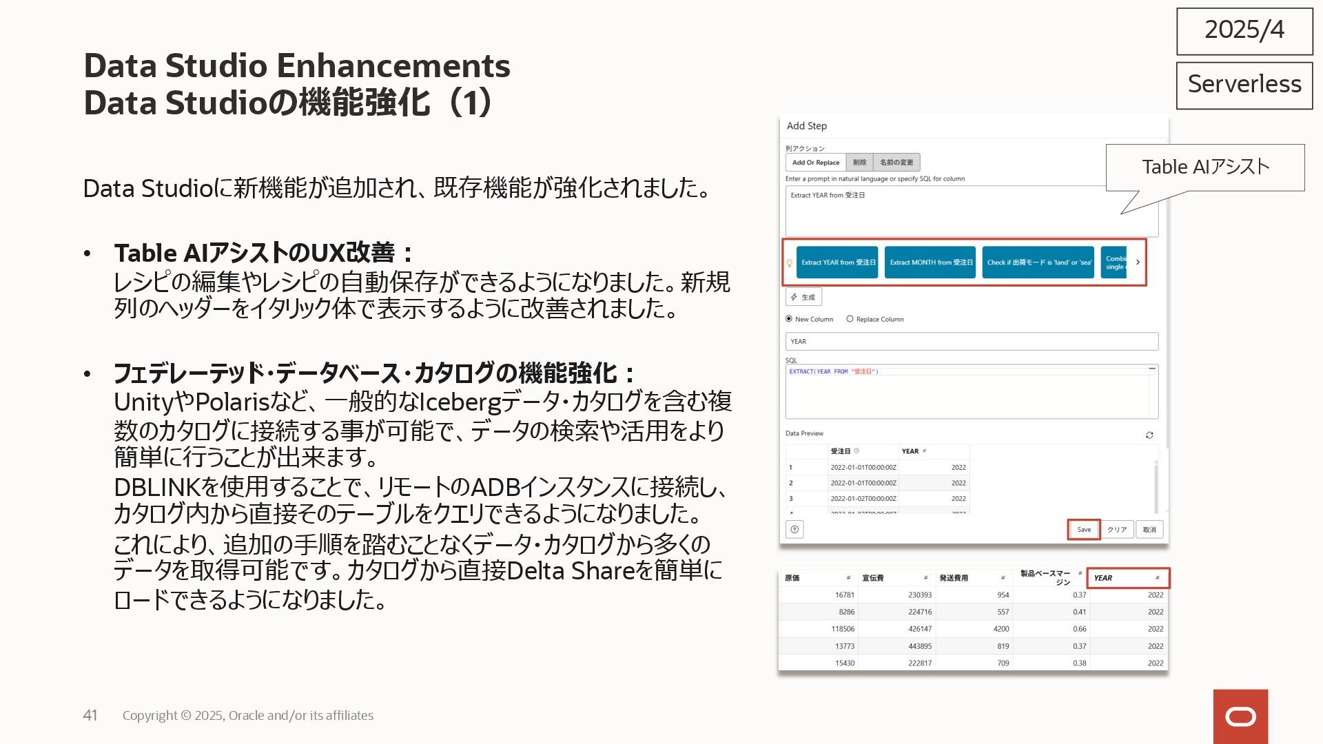Click the Save button

click(x=1084, y=529)
